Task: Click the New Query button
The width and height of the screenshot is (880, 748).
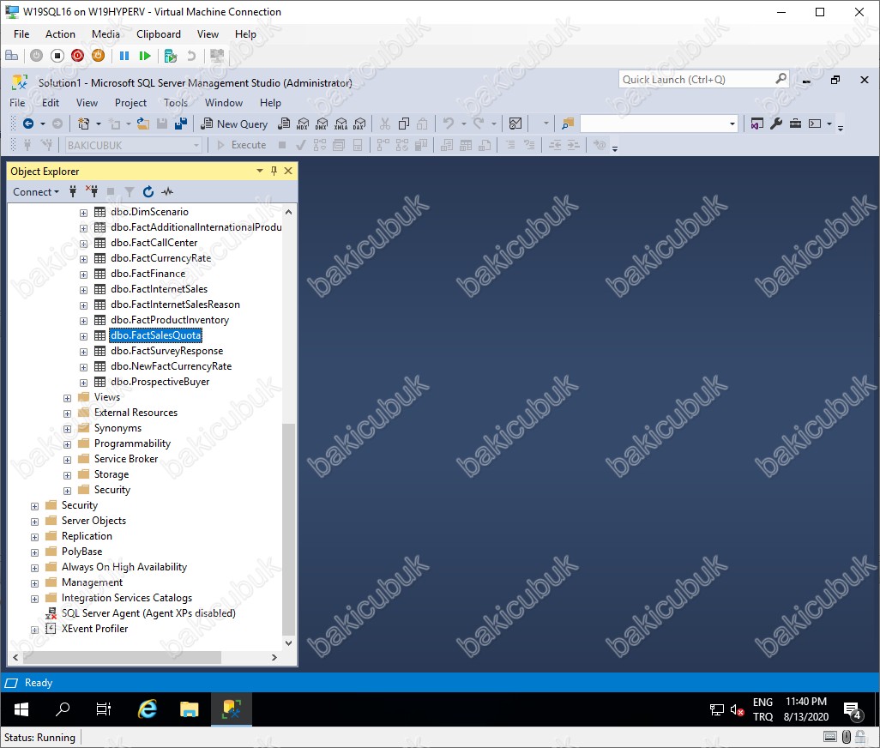Action: pyautogui.click(x=235, y=124)
